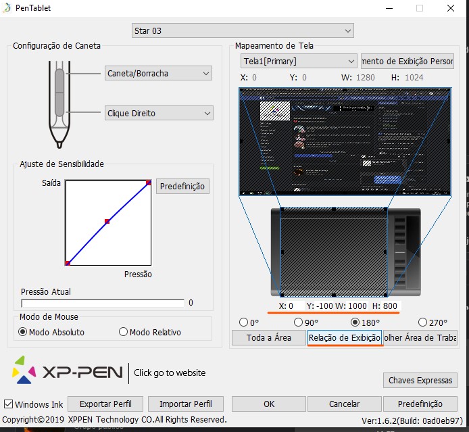Open the Star 03 device dropdown

[243, 30]
